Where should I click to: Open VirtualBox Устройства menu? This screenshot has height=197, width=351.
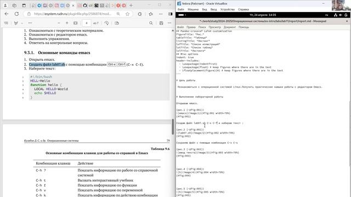coord(228,9)
